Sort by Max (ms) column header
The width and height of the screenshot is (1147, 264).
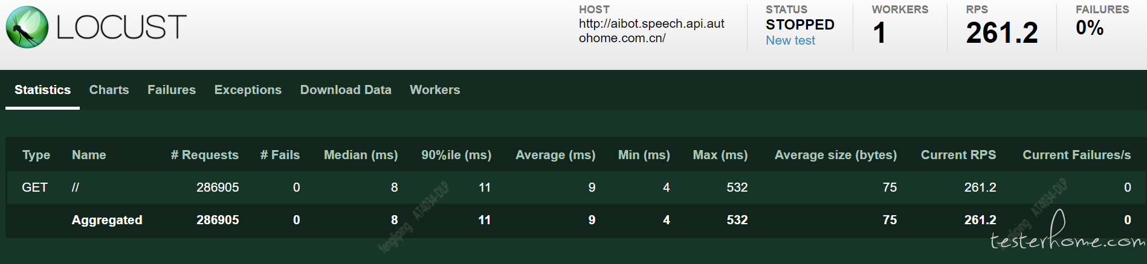point(720,155)
